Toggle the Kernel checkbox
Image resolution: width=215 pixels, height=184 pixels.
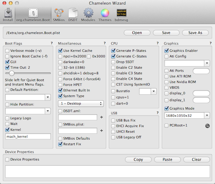click(x=7, y=130)
